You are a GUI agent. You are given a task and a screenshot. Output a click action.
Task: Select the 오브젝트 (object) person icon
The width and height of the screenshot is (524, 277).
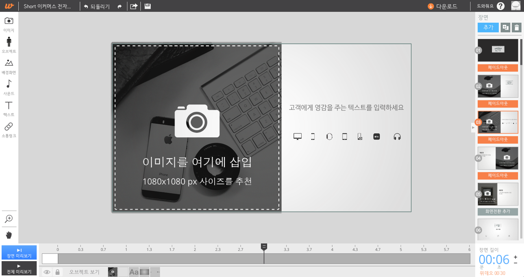tap(9, 42)
